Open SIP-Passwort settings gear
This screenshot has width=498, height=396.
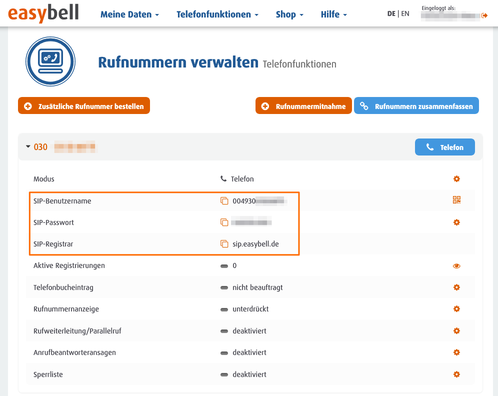(x=456, y=222)
